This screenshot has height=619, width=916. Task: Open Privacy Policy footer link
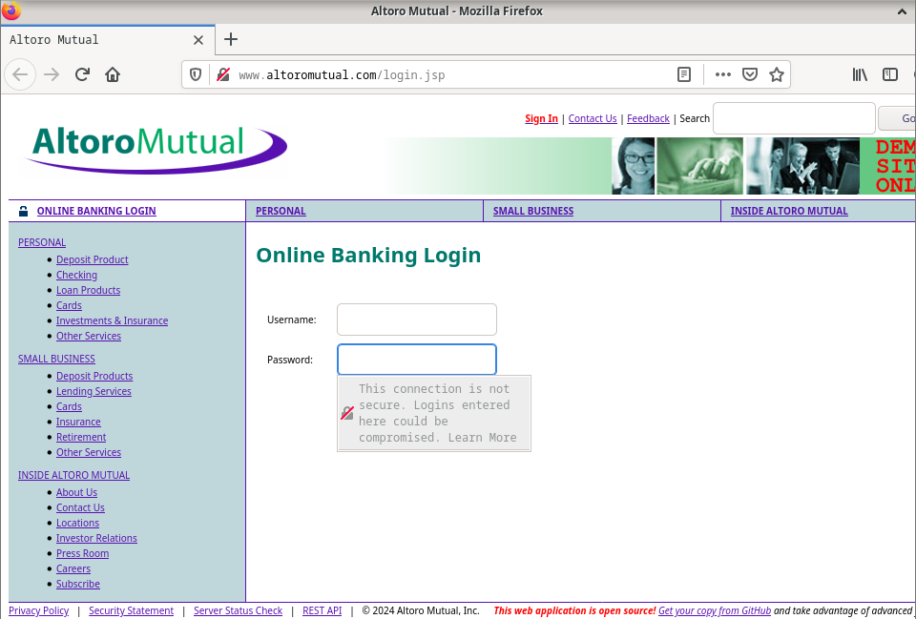[38, 610]
